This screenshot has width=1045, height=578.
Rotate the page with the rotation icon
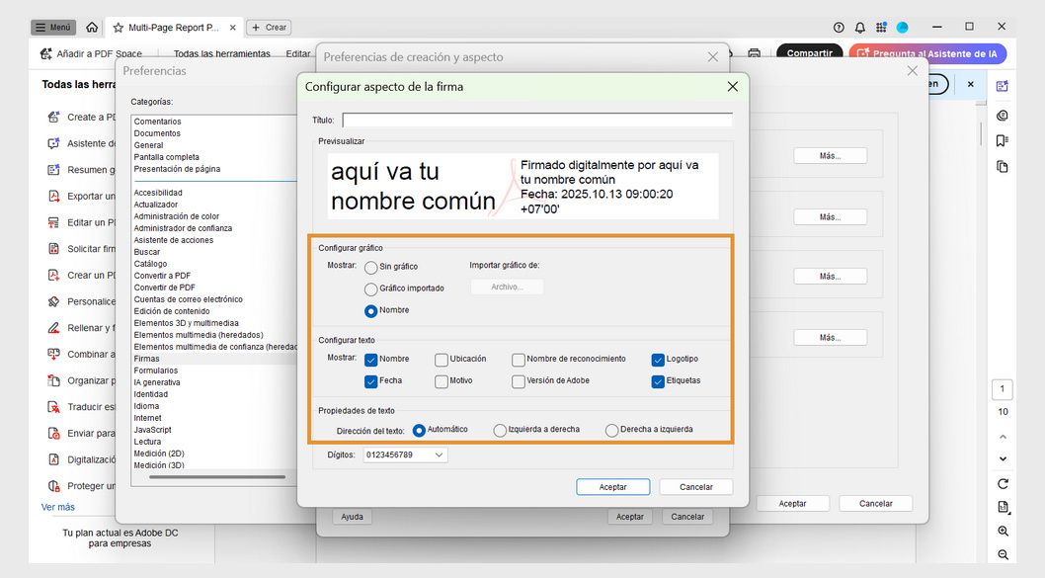pos(1004,483)
